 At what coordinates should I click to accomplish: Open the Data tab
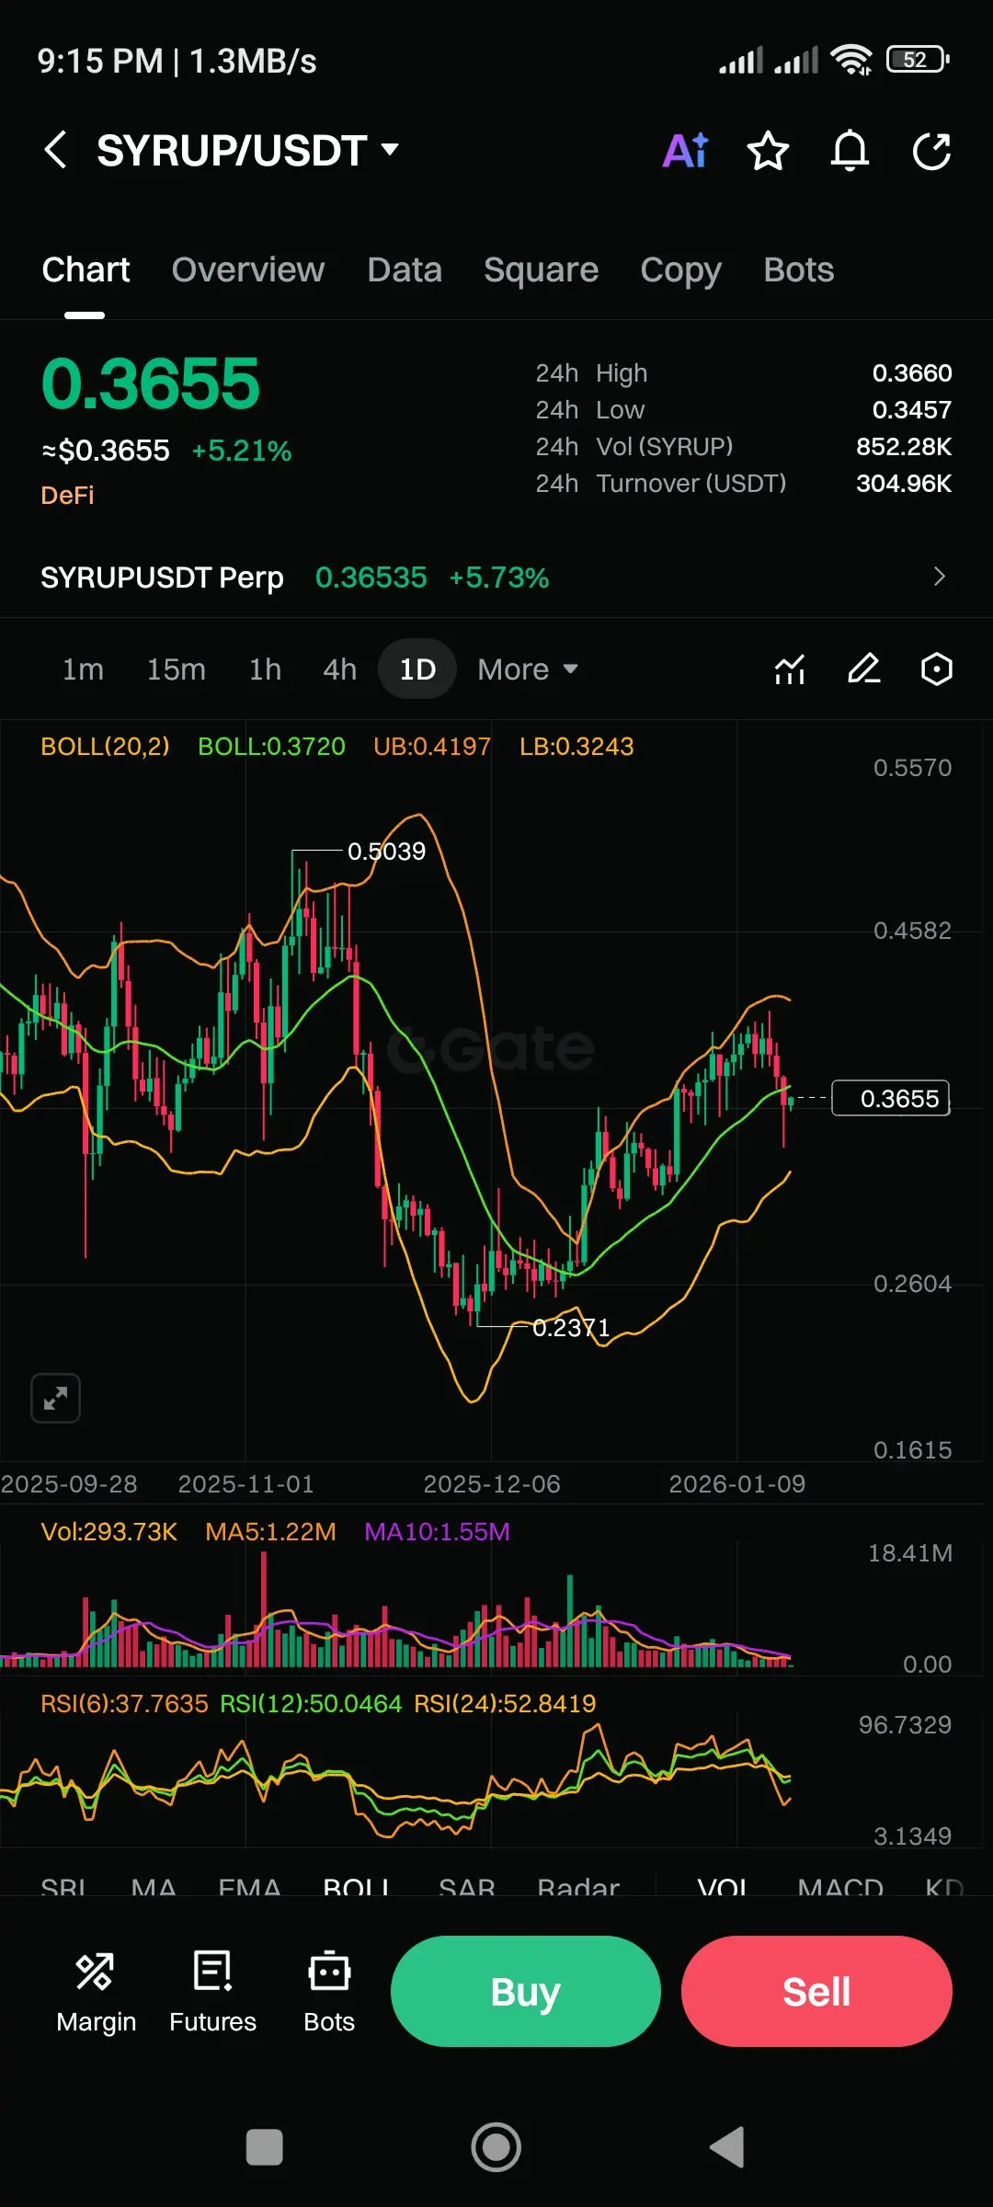[405, 269]
